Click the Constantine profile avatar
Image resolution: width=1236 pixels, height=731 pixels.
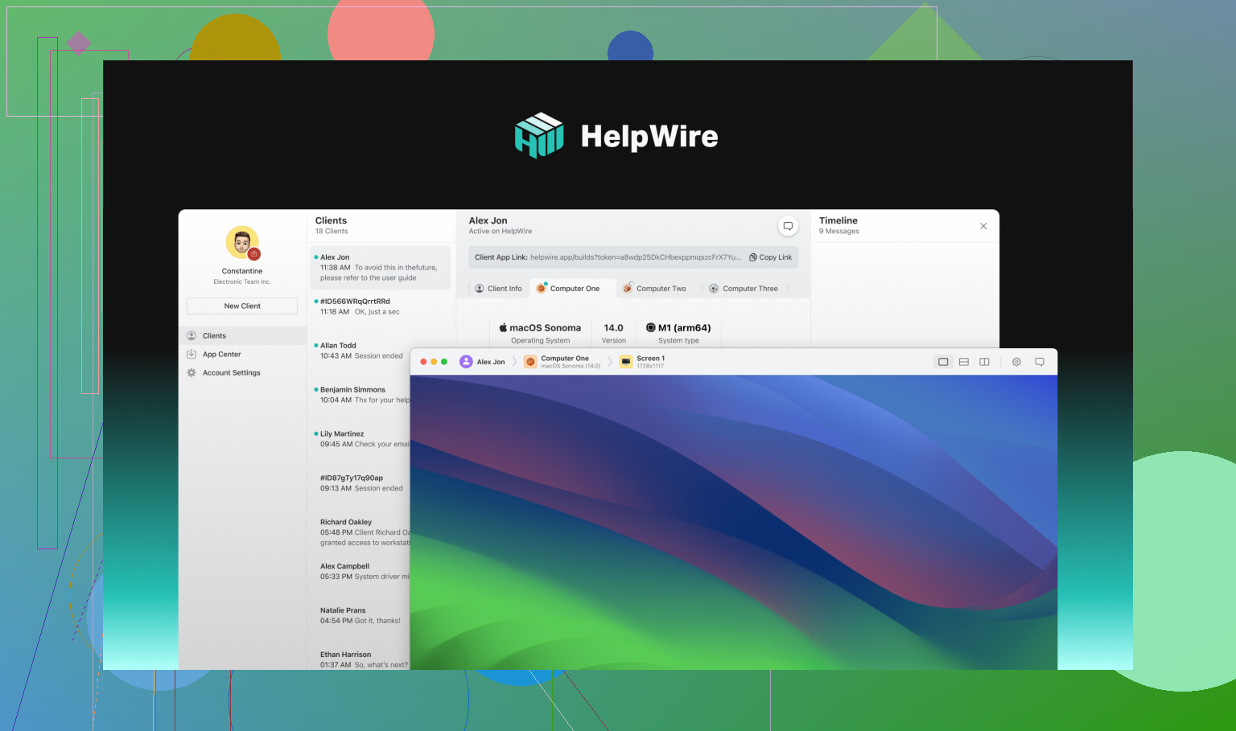coord(242,243)
